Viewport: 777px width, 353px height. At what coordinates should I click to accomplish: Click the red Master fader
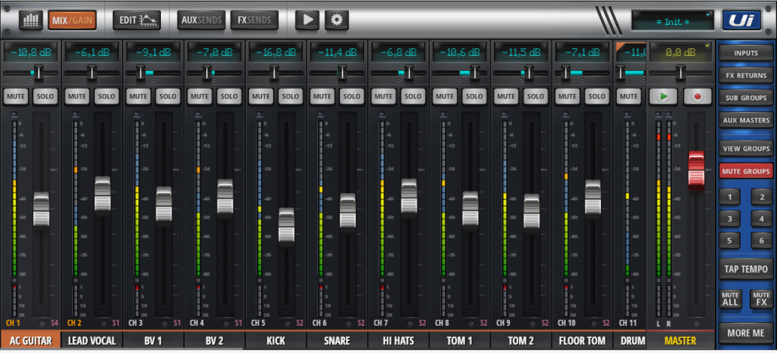(x=696, y=169)
